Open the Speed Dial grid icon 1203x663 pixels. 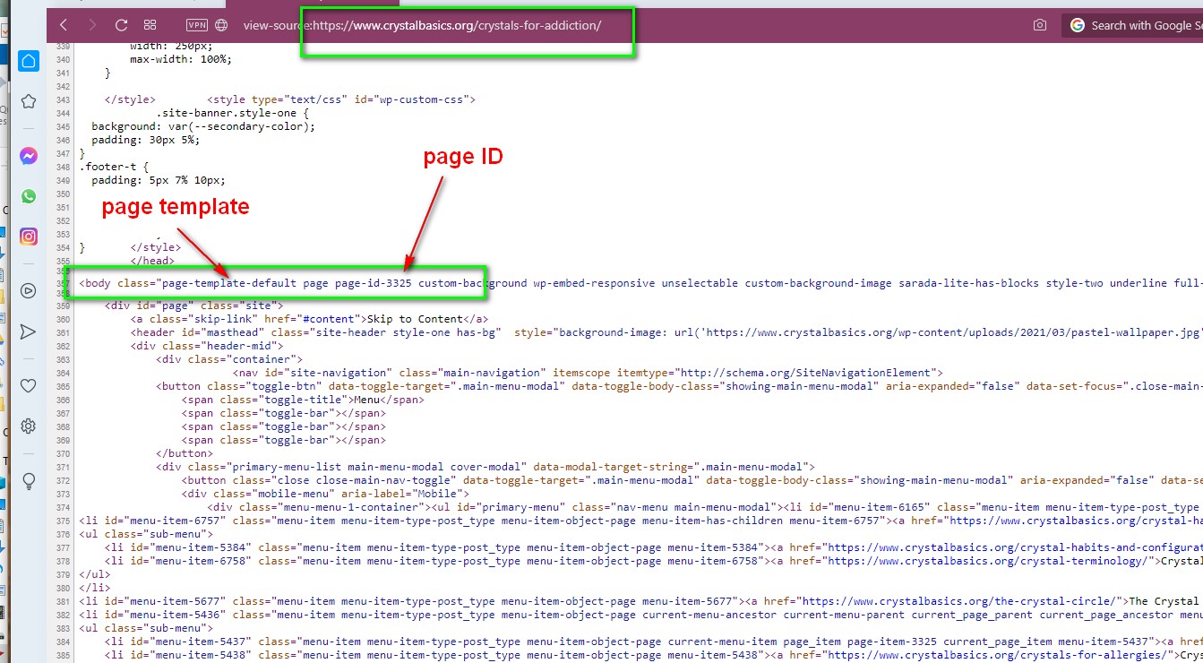click(x=150, y=25)
